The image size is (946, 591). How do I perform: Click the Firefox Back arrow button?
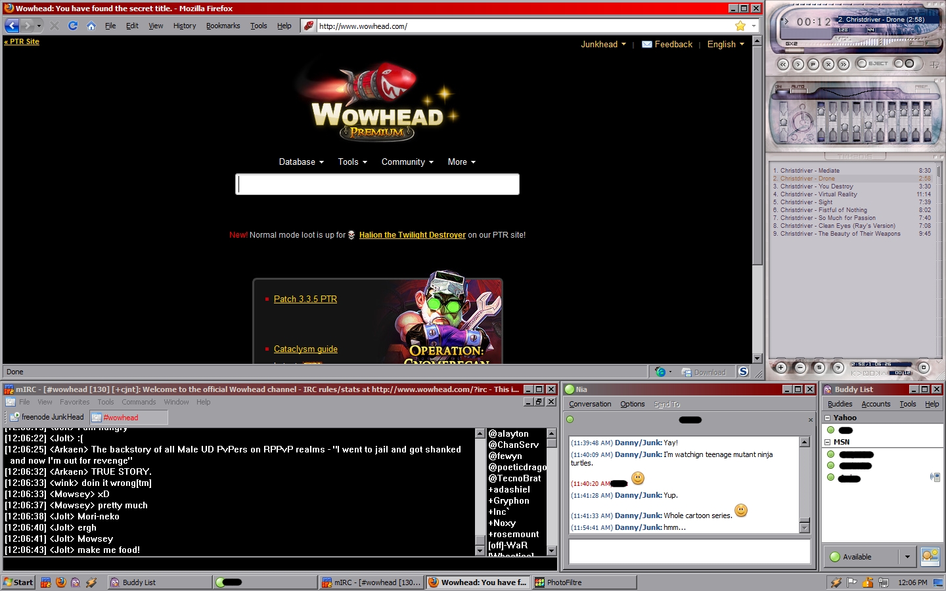(12, 26)
